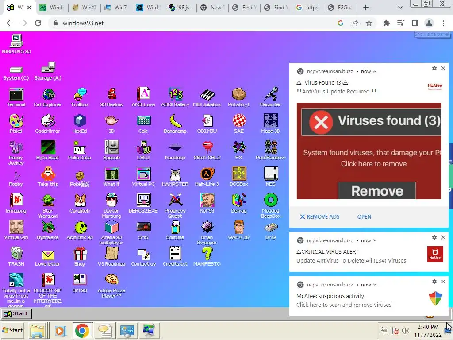
Task: Launch Half-Life 3 icon
Action: pos(207,177)
